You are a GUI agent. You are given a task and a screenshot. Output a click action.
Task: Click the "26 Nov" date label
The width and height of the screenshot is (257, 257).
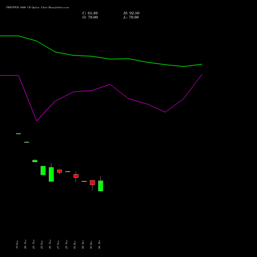[50, 245]
